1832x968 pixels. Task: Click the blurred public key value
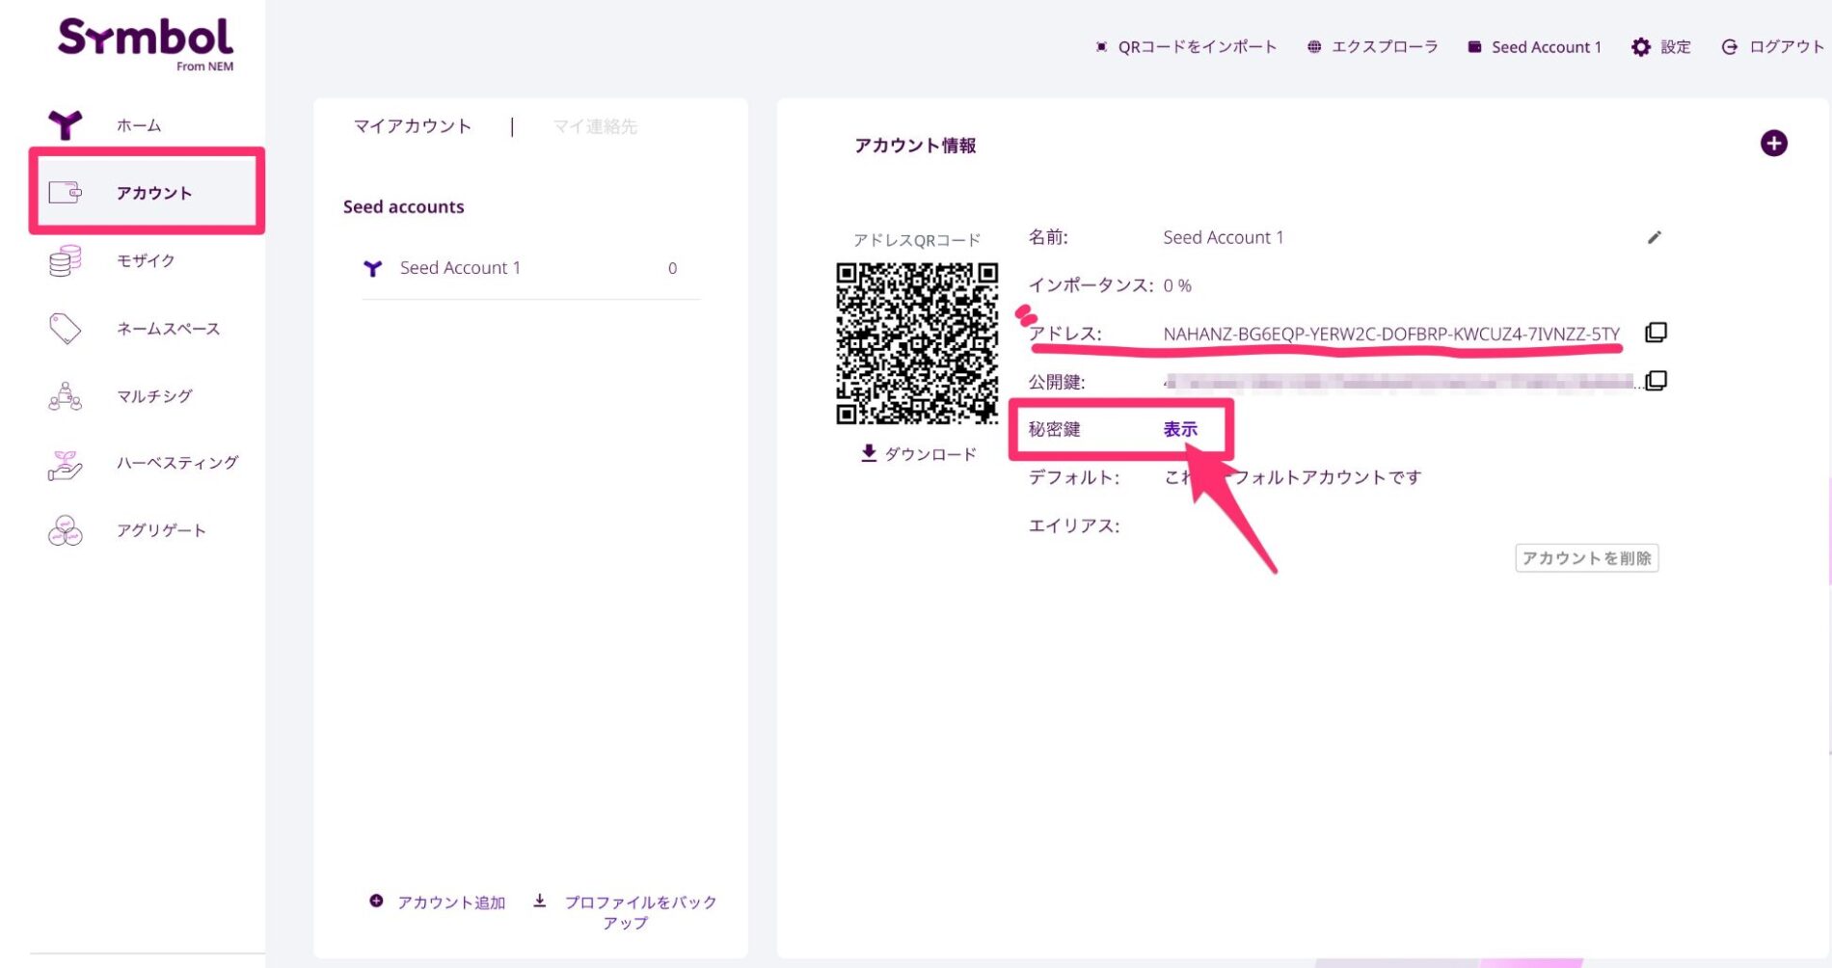pyautogui.click(x=1403, y=383)
